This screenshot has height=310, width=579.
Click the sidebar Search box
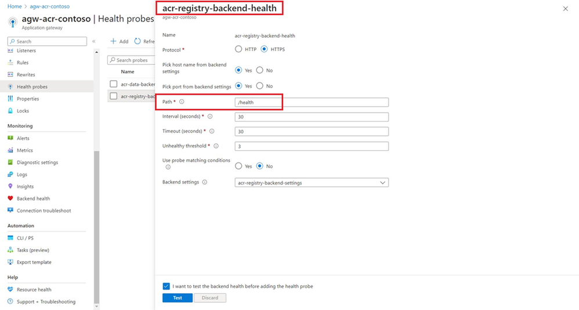click(47, 41)
